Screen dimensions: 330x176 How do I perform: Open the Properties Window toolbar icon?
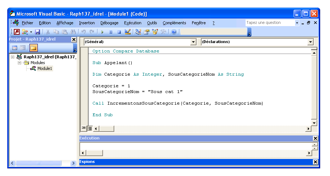(x=147, y=32)
